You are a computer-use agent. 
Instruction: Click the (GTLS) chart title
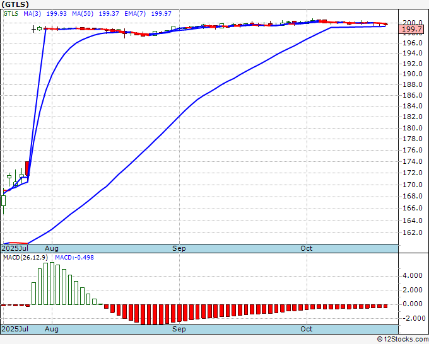click(15, 4)
